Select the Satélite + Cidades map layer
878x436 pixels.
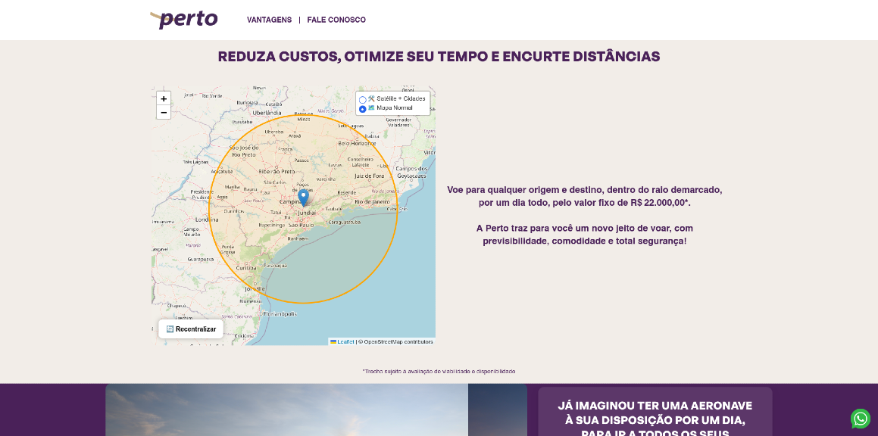[x=362, y=100]
